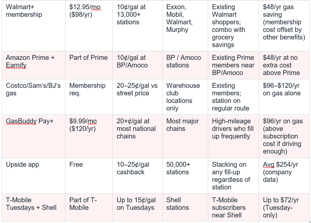Click the '50,000+ stations' cell
The image size is (311, 223).
click(185, 176)
